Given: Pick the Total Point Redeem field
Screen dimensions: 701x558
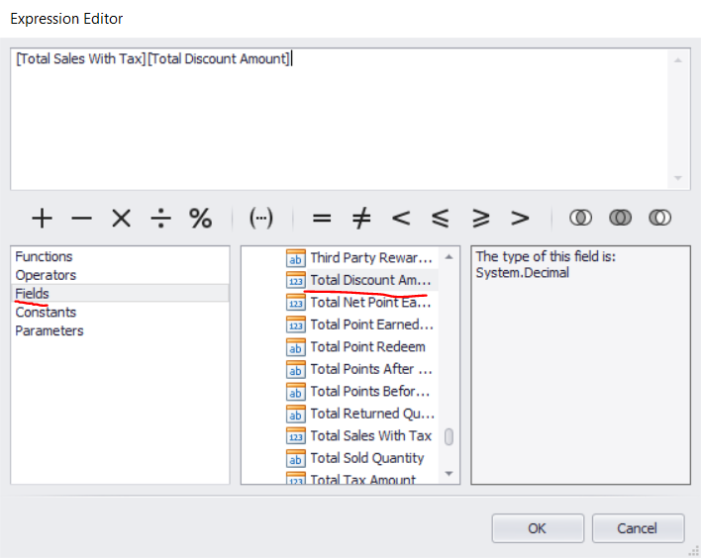Looking at the screenshot, I should click(x=367, y=346).
